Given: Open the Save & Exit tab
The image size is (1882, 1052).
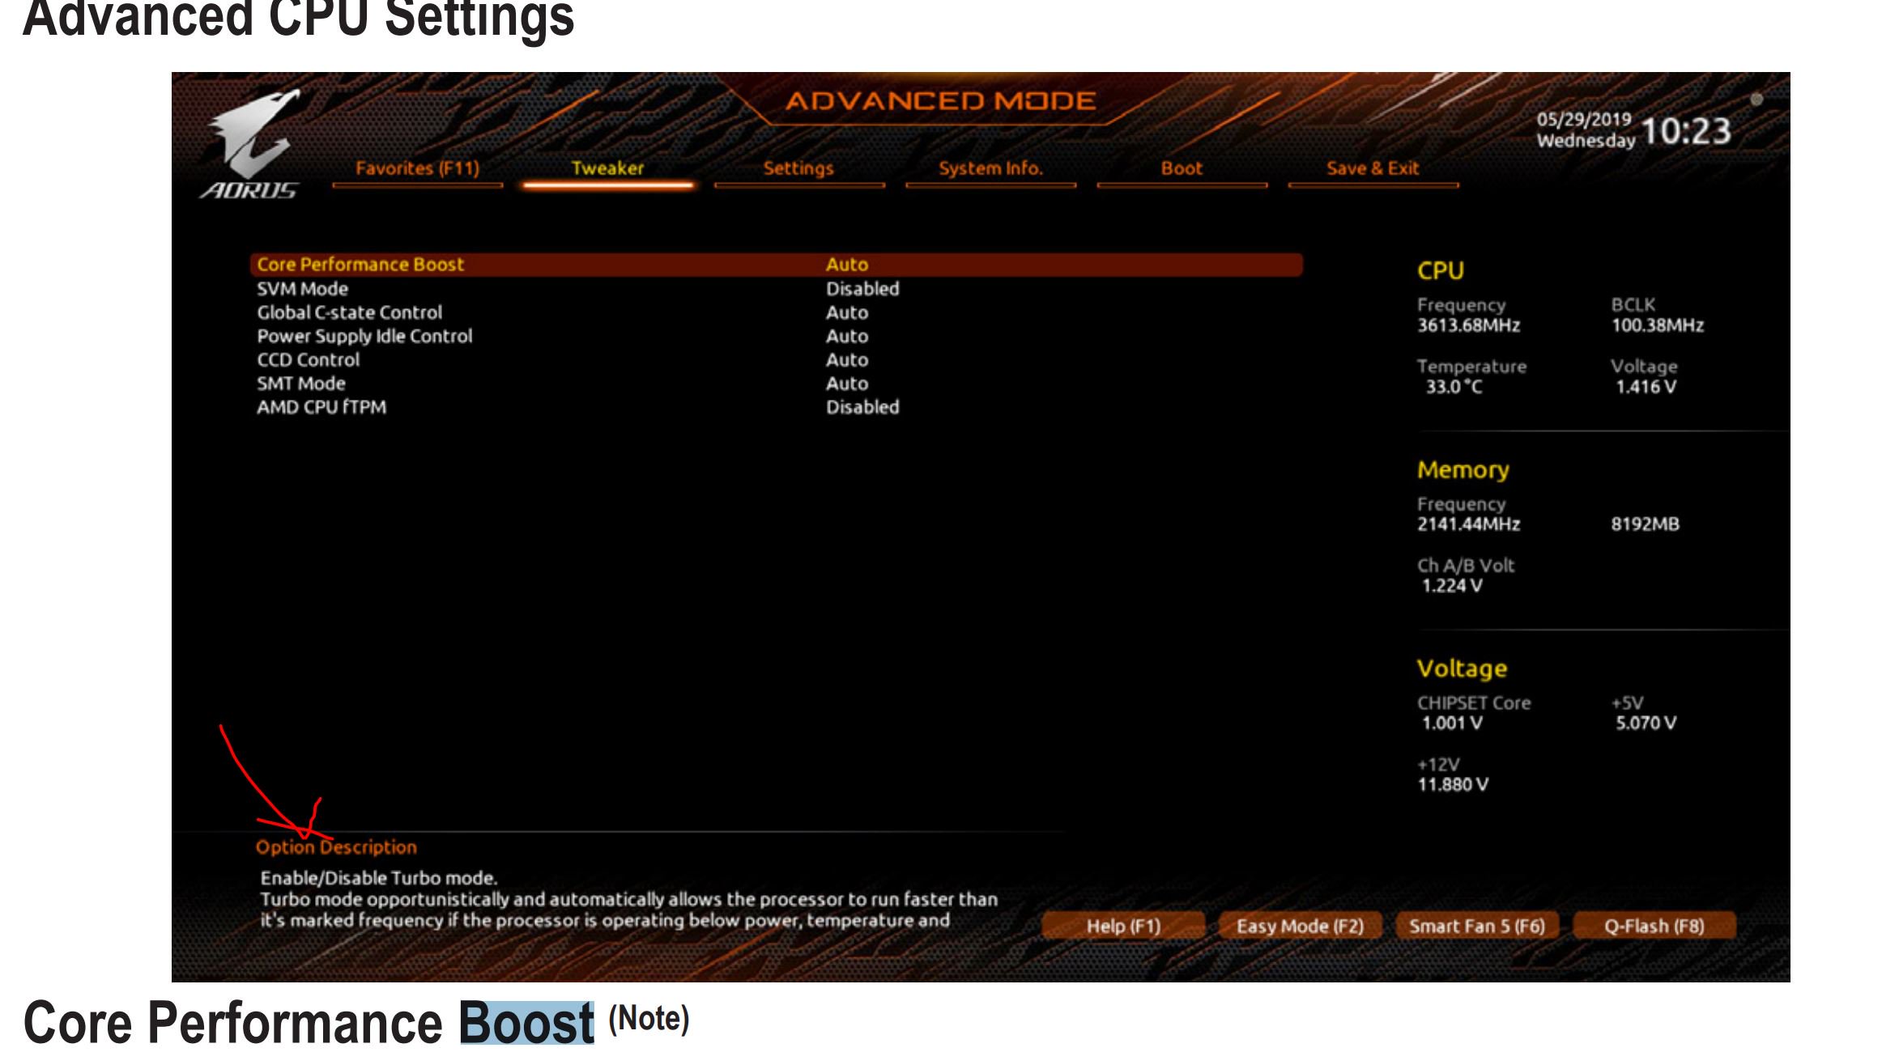Looking at the screenshot, I should pos(1372,168).
